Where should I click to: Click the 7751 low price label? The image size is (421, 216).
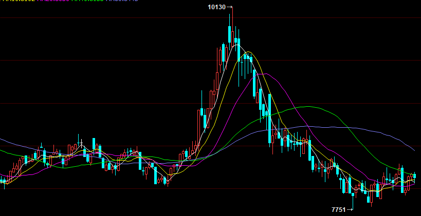coord(338,209)
